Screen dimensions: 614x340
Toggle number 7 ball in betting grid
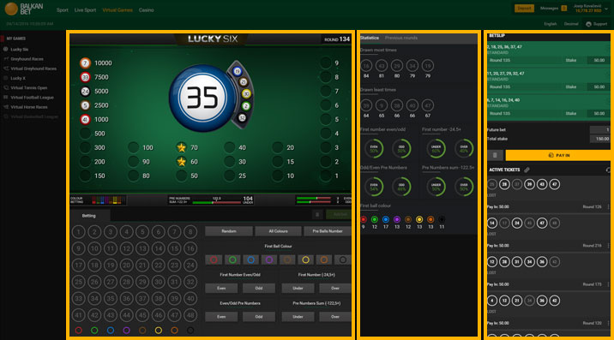pyautogui.click(x=174, y=232)
